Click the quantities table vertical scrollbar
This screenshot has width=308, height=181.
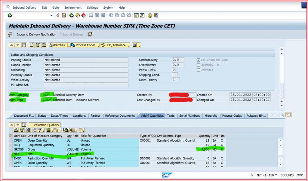tap(281, 153)
